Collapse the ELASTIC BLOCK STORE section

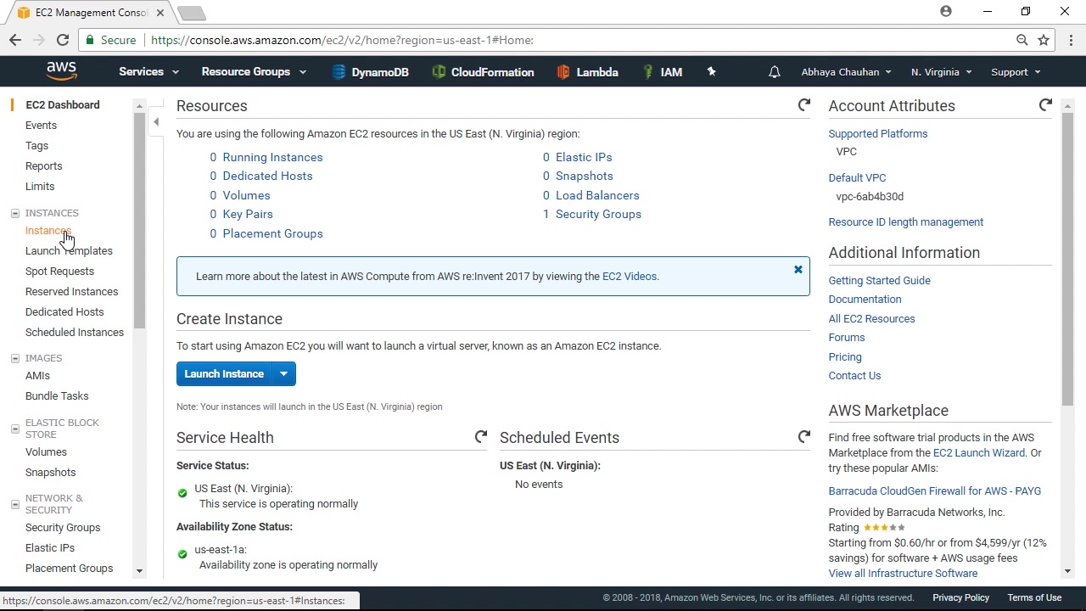(x=14, y=429)
